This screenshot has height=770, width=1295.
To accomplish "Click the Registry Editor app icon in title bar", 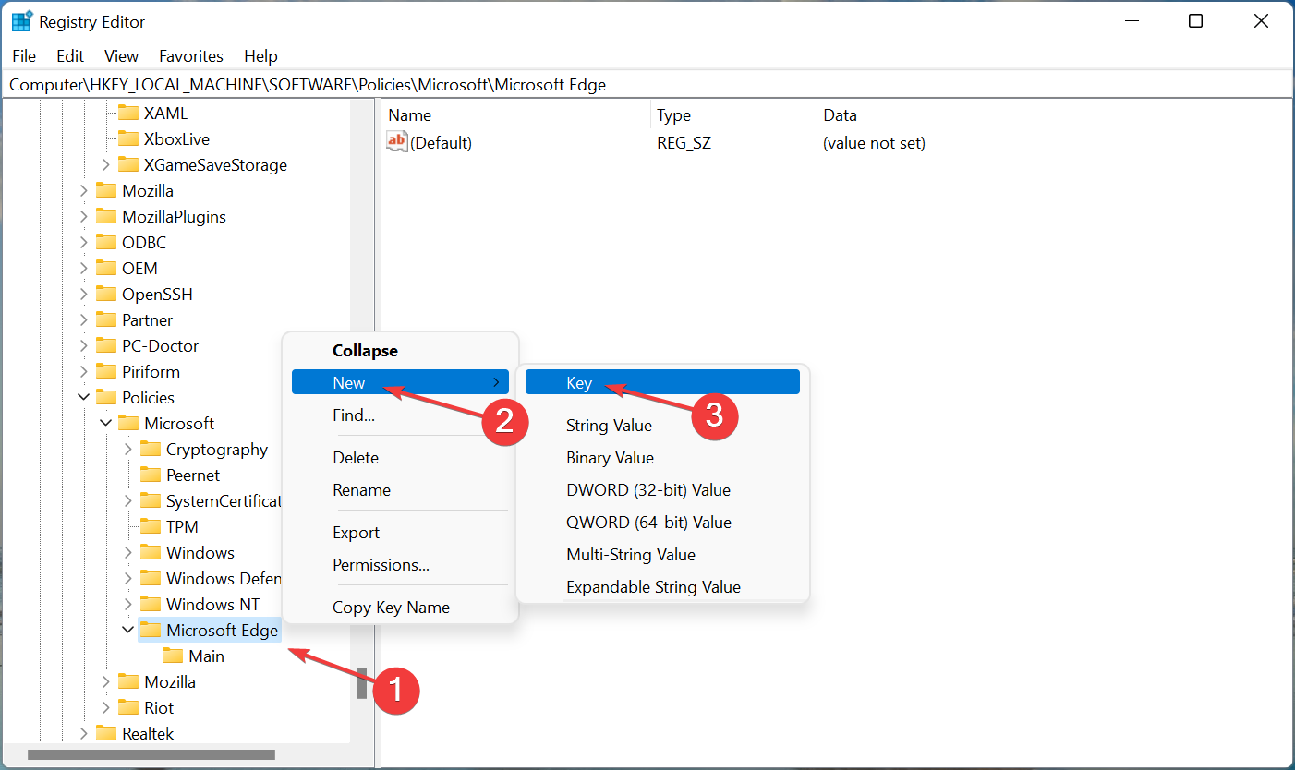I will click(x=21, y=21).
